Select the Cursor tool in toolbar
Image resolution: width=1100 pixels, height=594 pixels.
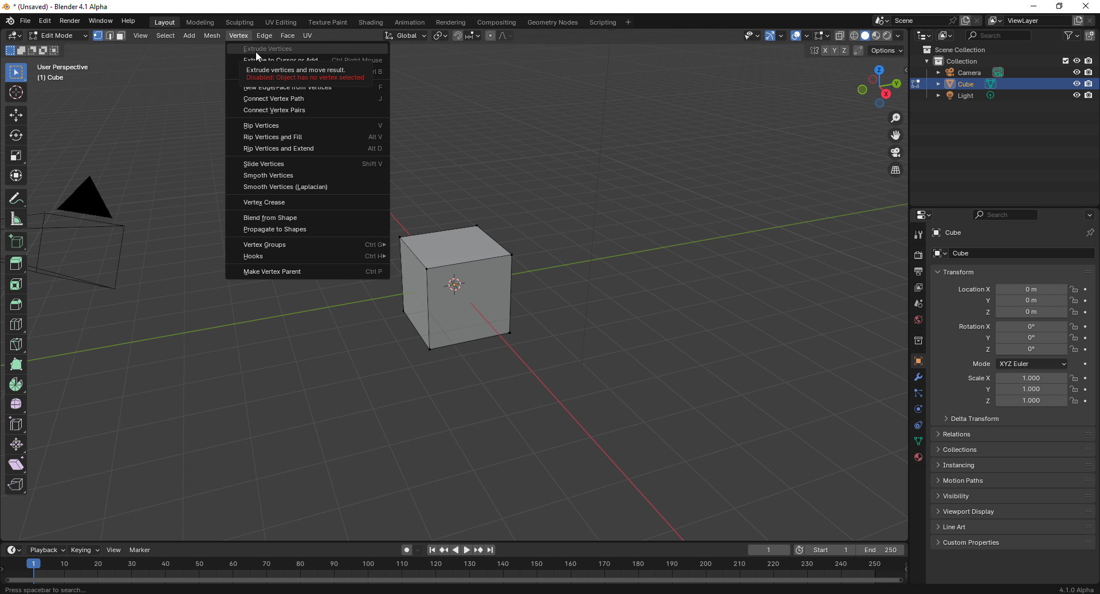coord(16,92)
